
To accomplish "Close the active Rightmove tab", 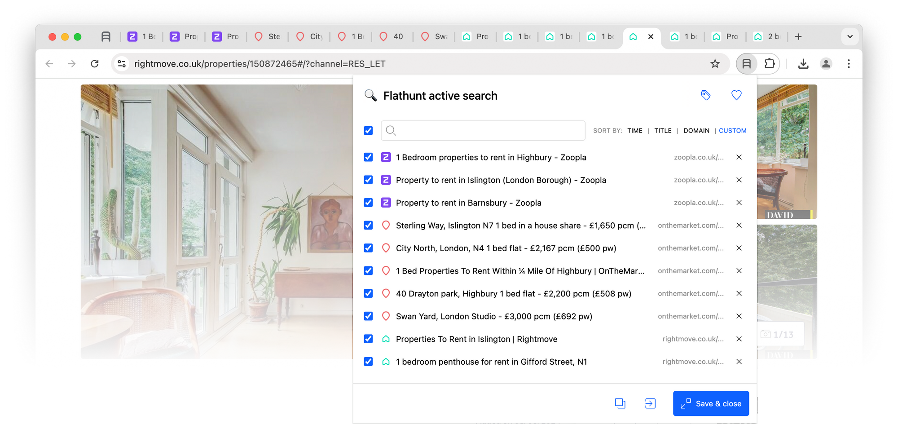I will (x=651, y=36).
